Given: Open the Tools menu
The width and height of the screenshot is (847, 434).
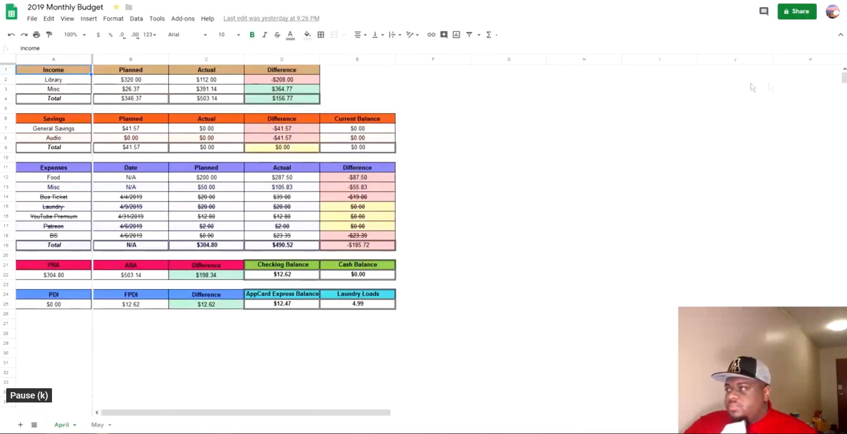Looking at the screenshot, I should coord(157,19).
